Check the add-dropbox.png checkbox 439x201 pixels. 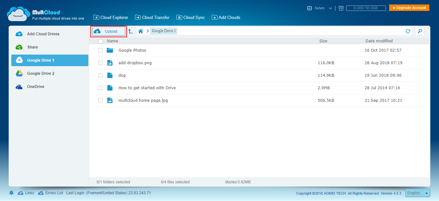pos(100,63)
